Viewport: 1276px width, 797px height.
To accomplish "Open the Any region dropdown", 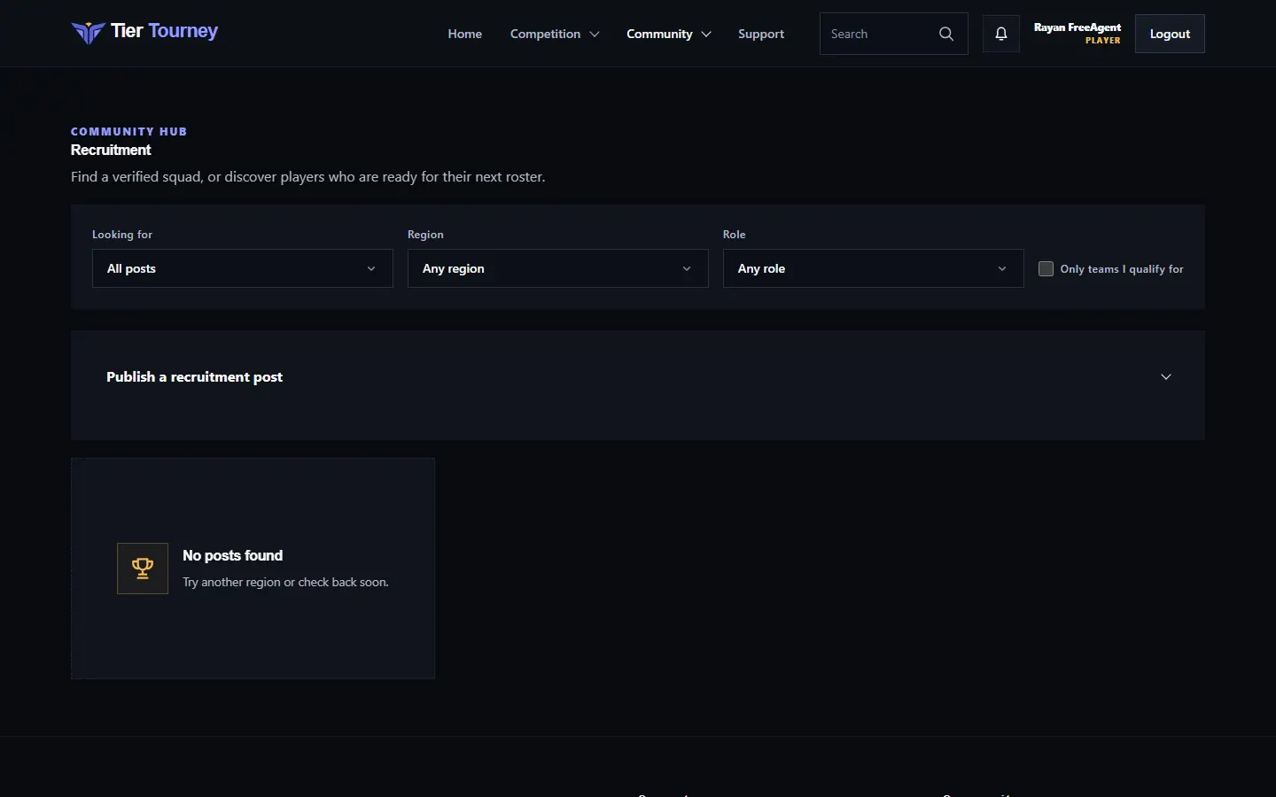I will tap(558, 268).
